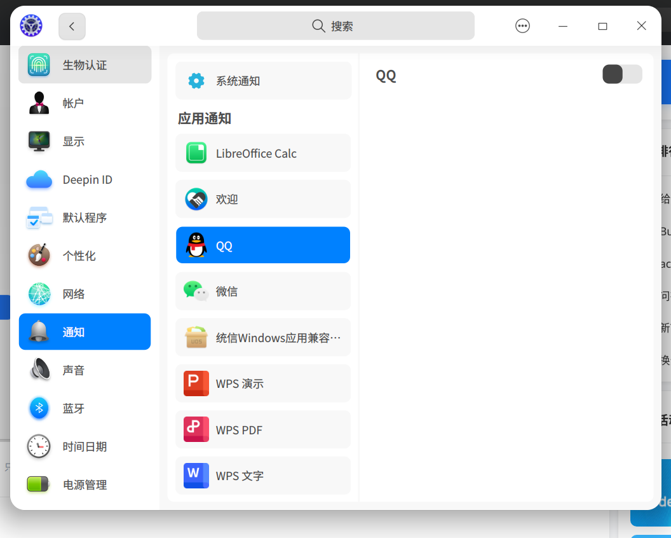This screenshot has height=538, width=671.
Task: Select the 默认程序 default apps icon
Action: (39, 217)
